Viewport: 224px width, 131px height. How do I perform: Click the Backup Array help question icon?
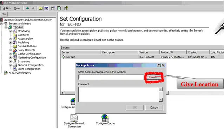[159, 65]
